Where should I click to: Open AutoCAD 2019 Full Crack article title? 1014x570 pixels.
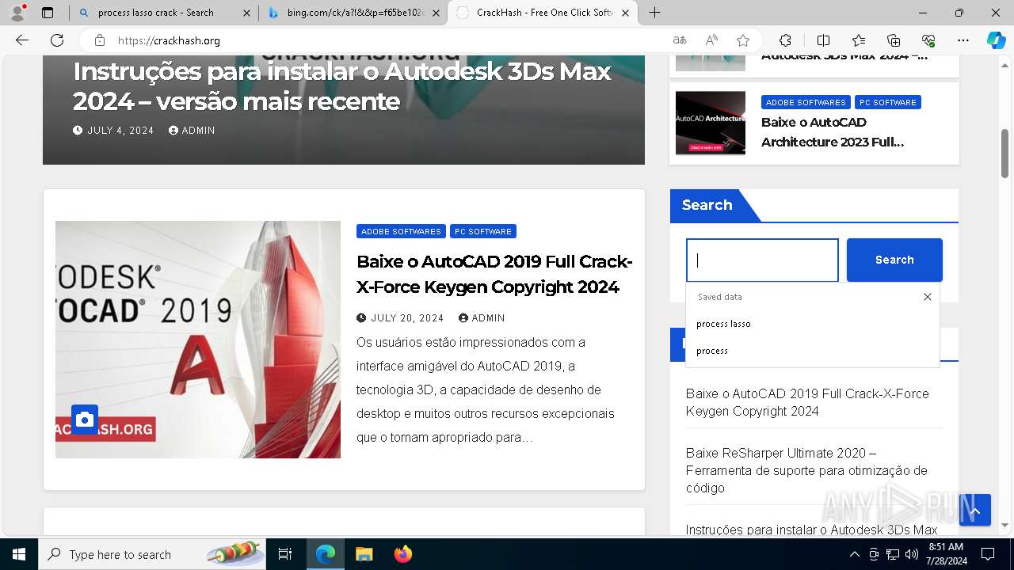(494, 274)
